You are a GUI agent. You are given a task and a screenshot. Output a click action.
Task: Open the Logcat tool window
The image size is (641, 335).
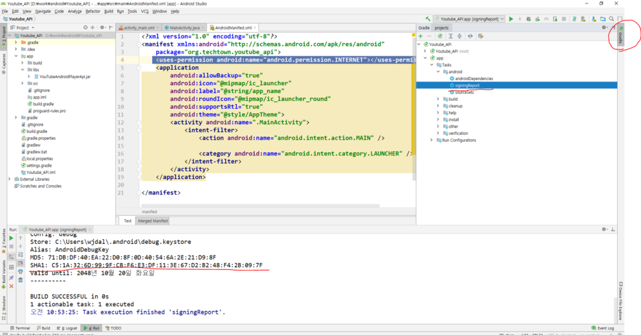(x=68, y=328)
